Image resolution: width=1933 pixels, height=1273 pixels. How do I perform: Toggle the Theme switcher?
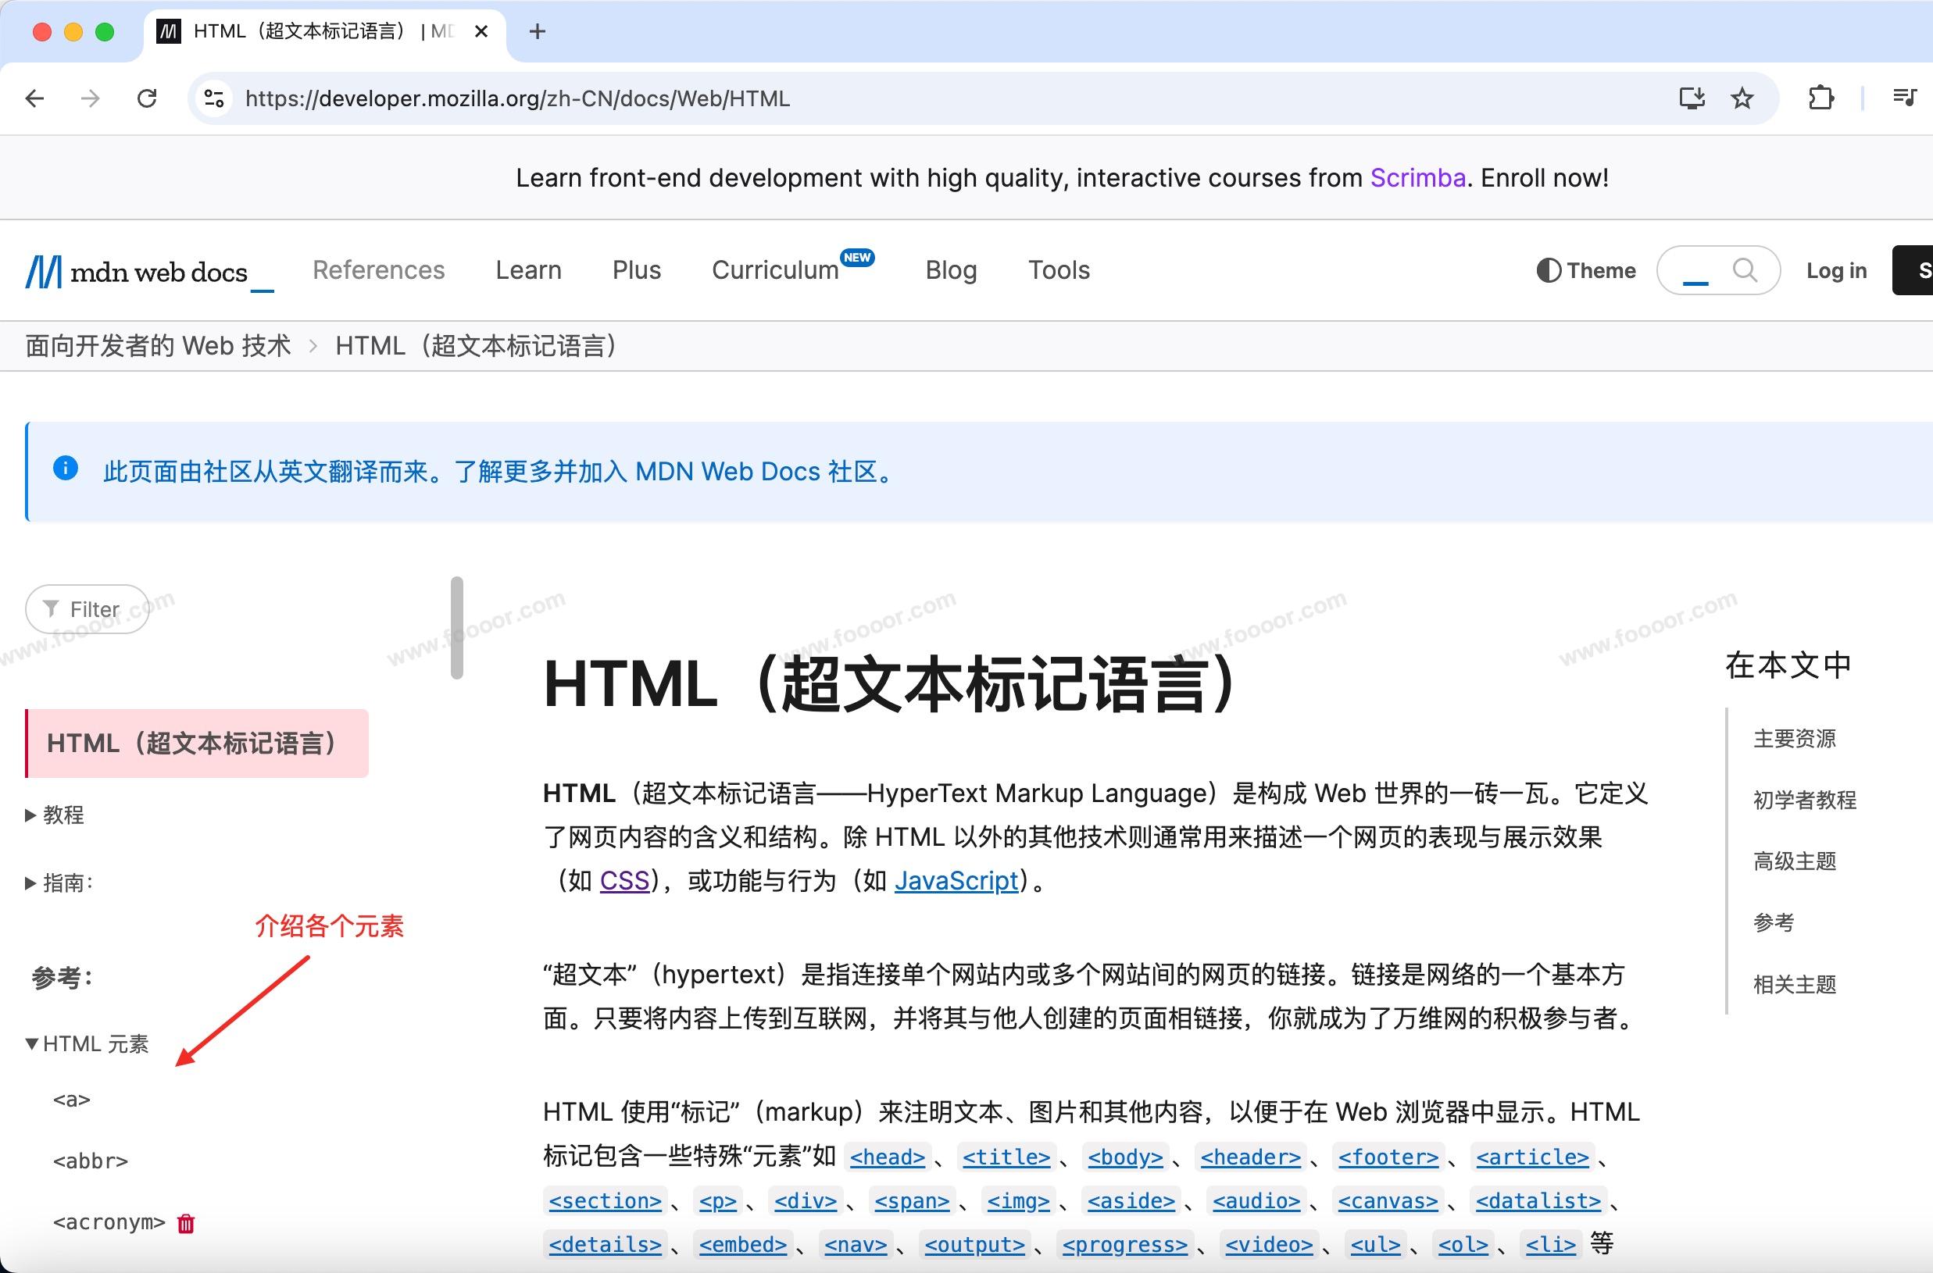point(1585,270)
